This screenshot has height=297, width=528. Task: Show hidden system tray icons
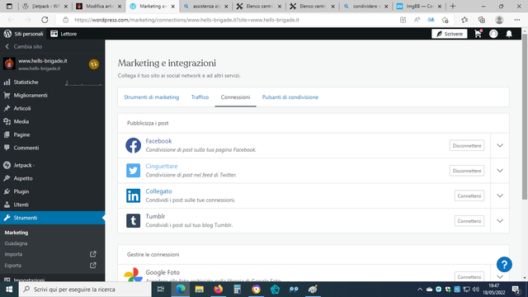[420, 290]
